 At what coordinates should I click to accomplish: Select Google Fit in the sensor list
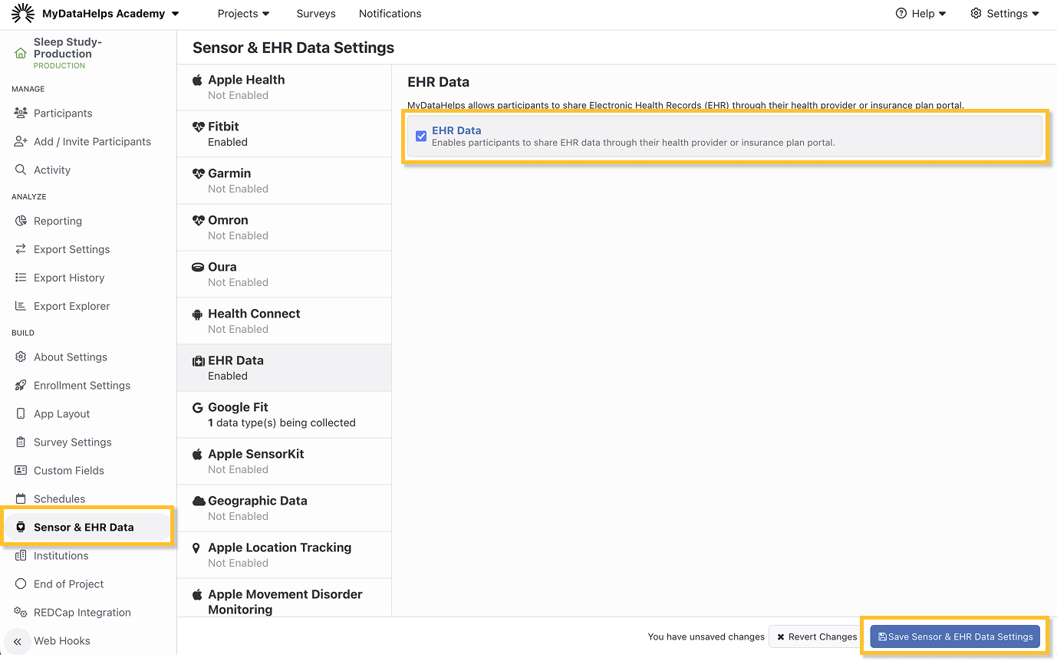284,415
